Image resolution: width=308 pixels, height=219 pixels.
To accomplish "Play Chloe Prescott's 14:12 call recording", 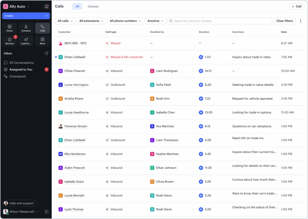I will pos(201,71).
